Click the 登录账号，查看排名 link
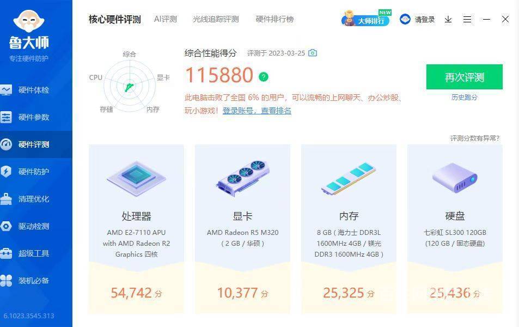519x327 pixels. click(257, 111)
